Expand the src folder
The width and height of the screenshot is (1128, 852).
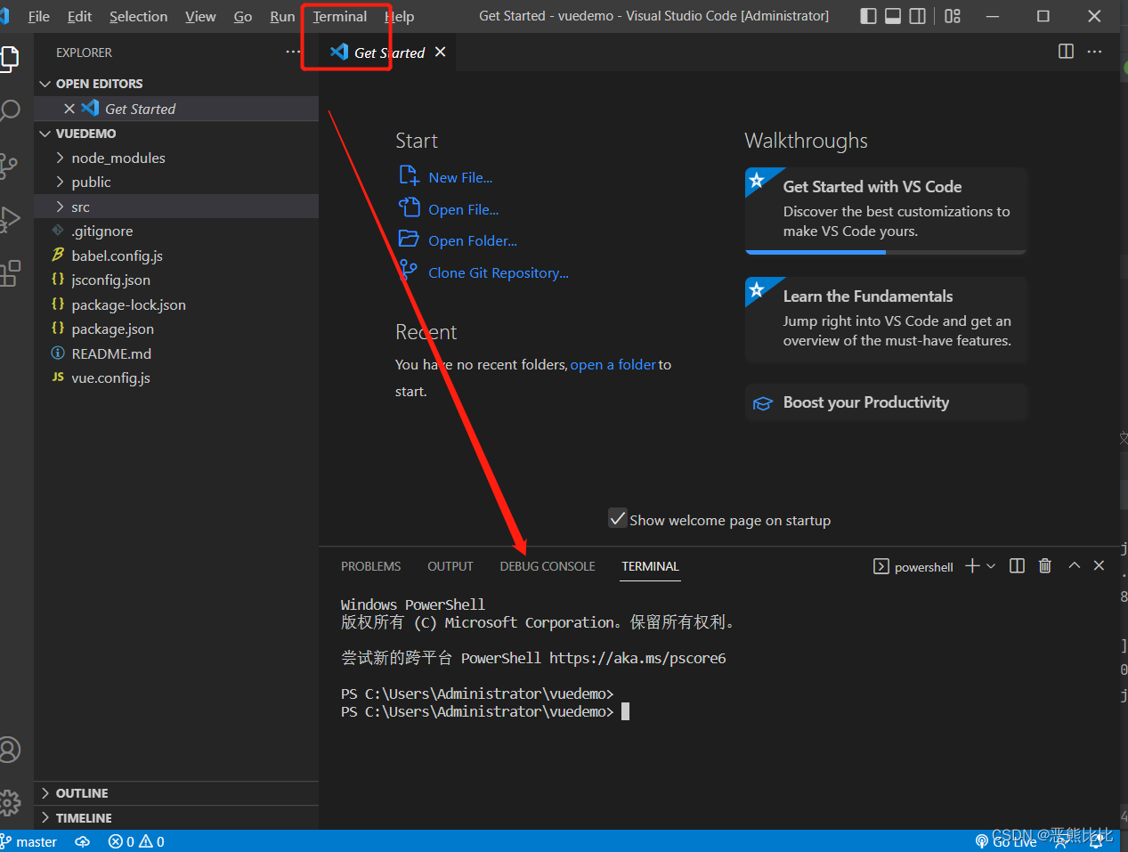coord(176,207)
